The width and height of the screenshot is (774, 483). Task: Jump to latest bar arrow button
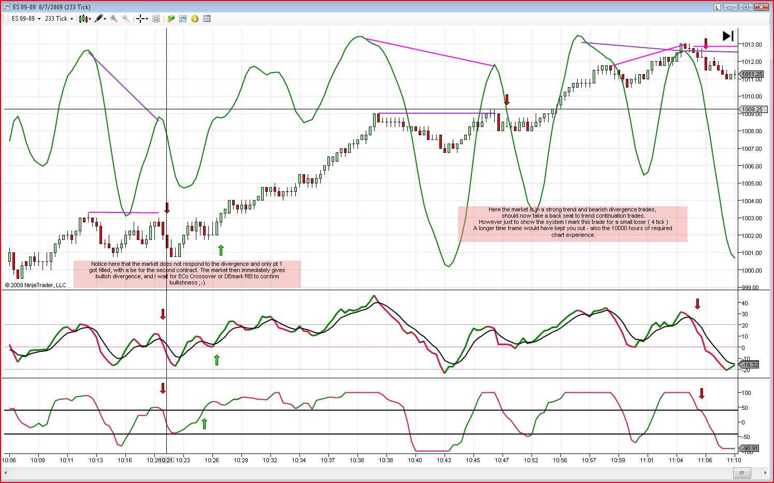728,36
